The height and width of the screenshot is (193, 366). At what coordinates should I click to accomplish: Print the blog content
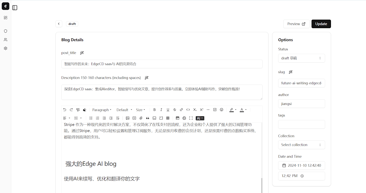coord(184,118)
